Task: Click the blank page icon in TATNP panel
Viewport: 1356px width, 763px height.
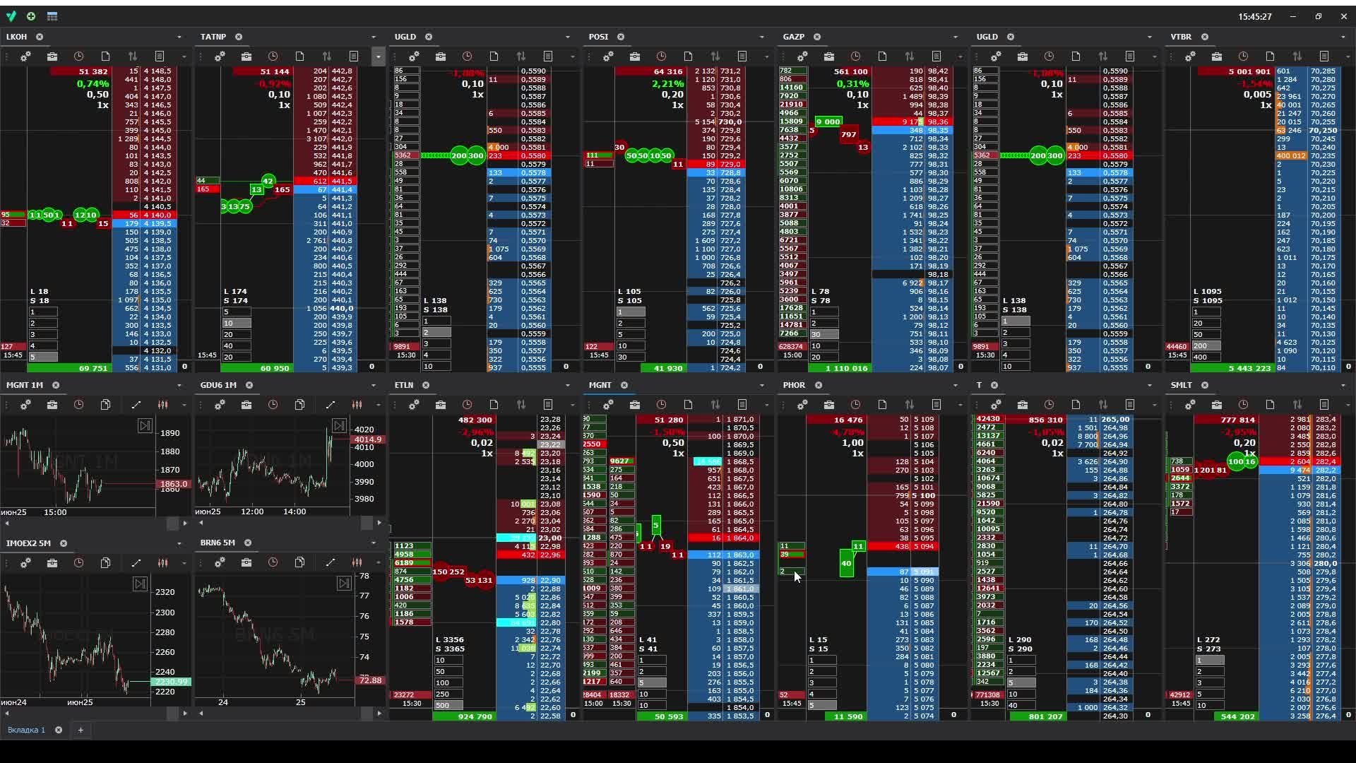Action: 299,57
